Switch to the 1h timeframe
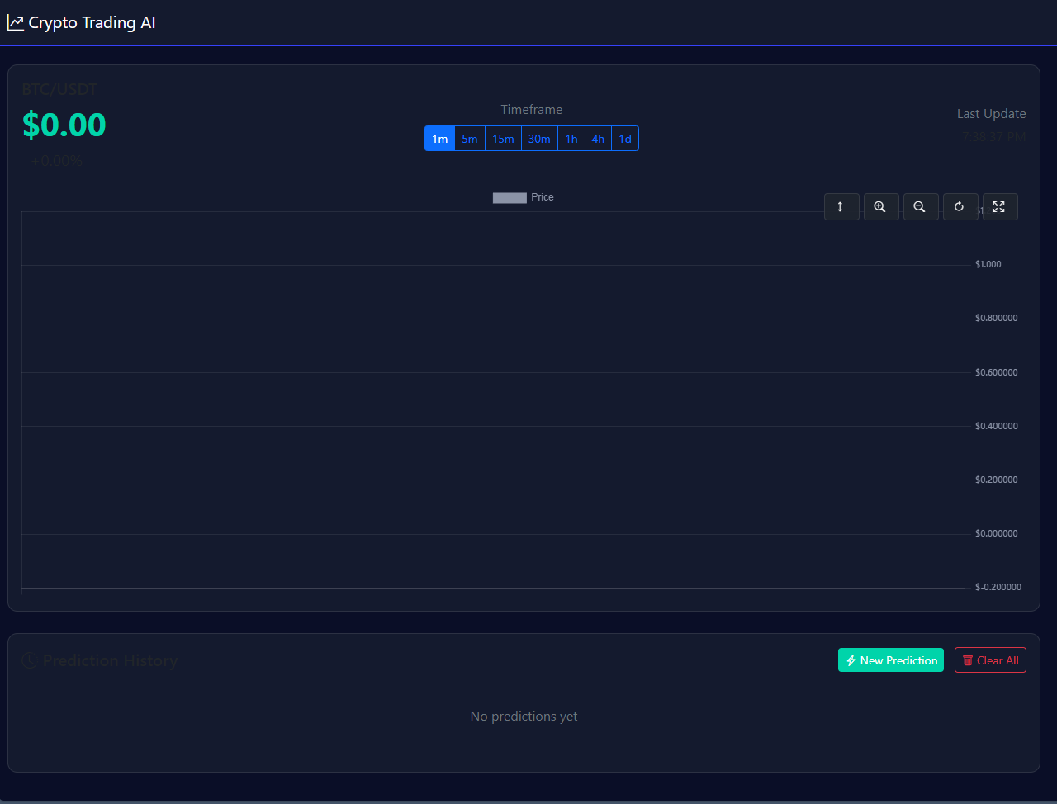This screenshot has height=804, width=1057. pyautogui.click(x=571, y=138)
